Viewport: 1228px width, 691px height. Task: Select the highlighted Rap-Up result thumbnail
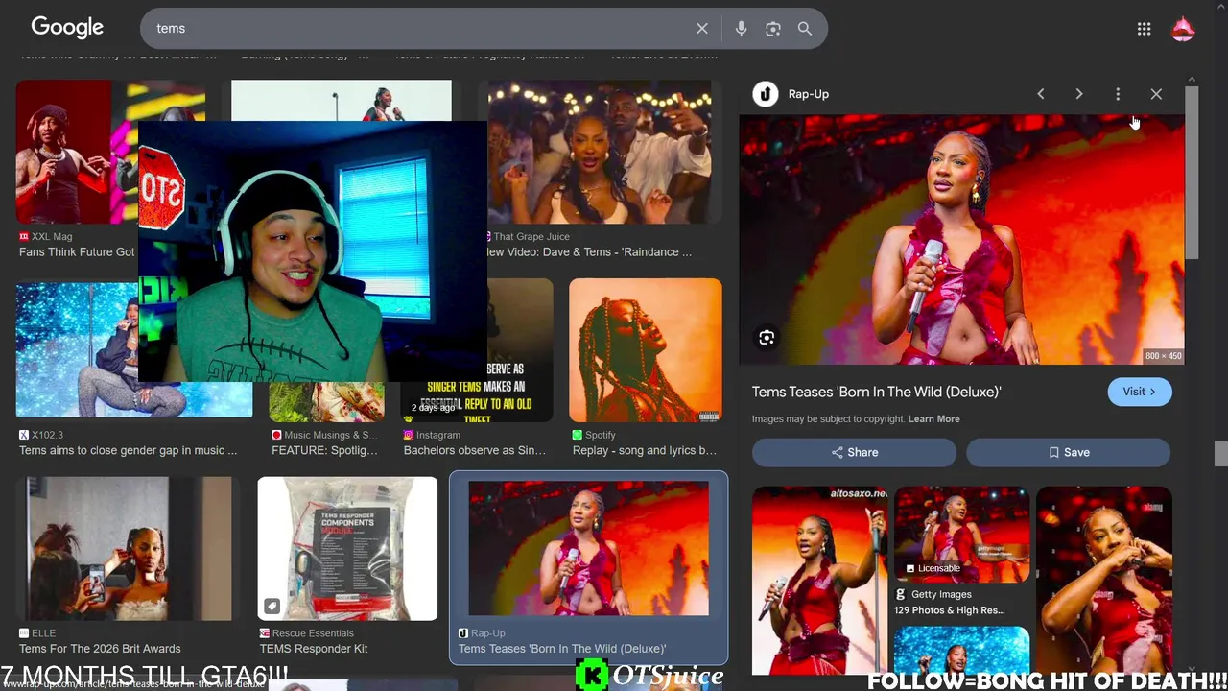588,549
